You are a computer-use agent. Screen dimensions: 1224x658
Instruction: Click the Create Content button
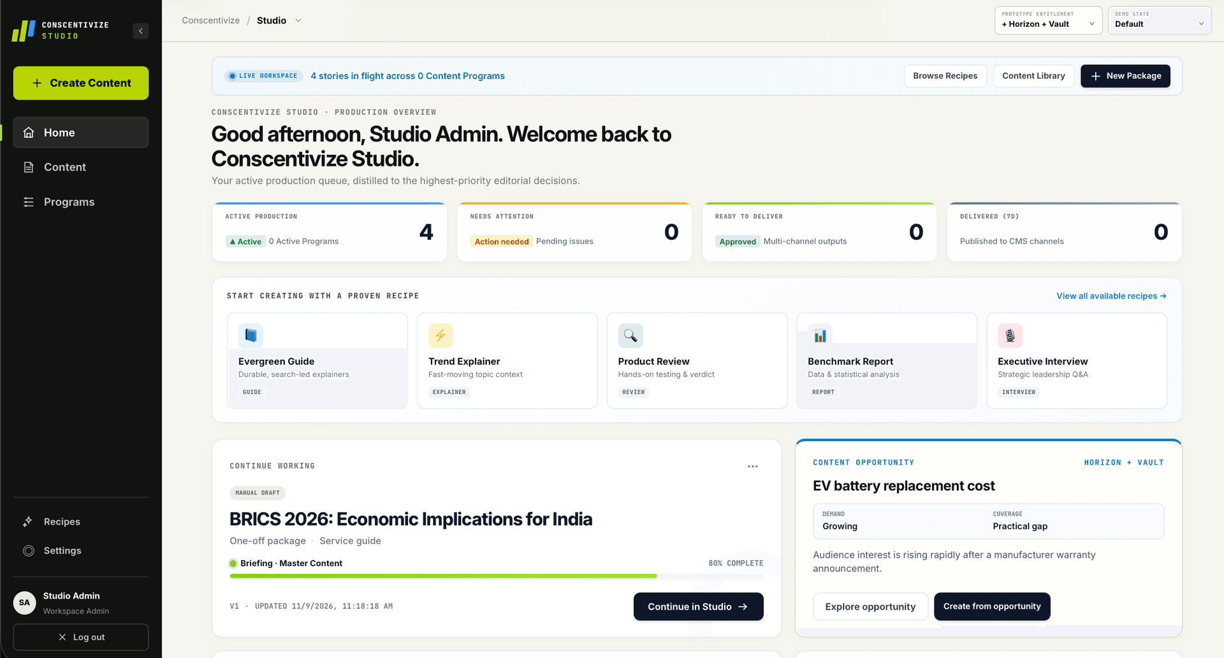(x=81, y=83)
